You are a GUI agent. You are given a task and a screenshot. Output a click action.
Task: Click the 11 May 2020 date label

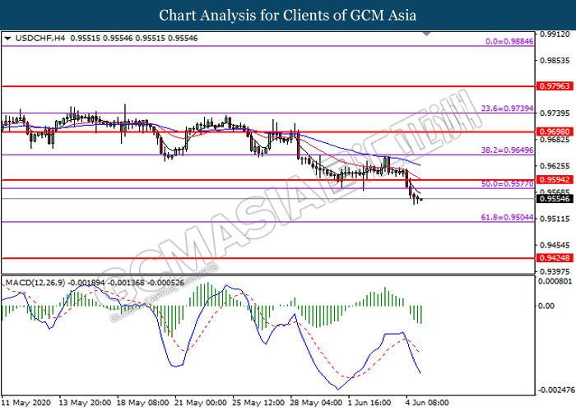click(x=26, y=403)
